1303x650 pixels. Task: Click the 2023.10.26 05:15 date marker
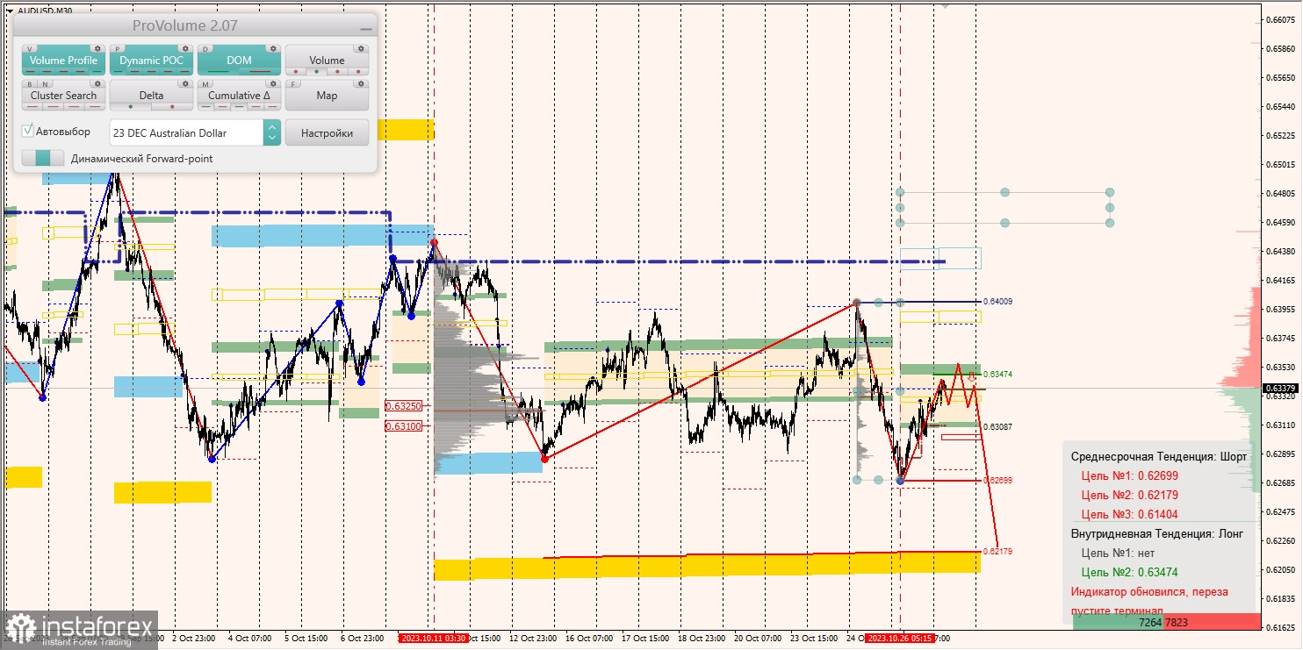900,639
